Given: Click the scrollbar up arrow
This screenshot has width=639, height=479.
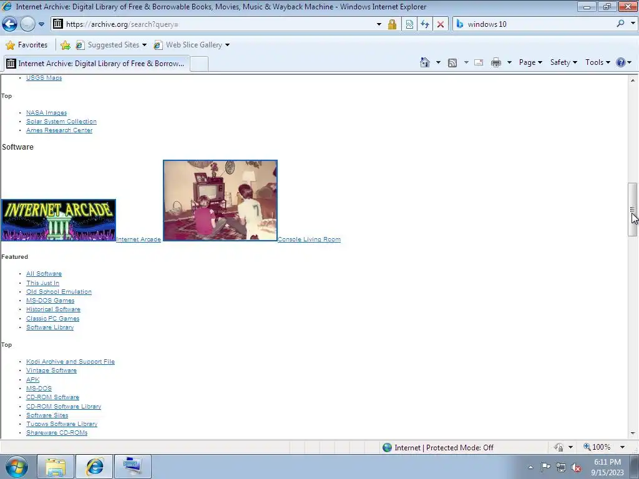Looking at the screenshot, I should [x=633, y=80].
